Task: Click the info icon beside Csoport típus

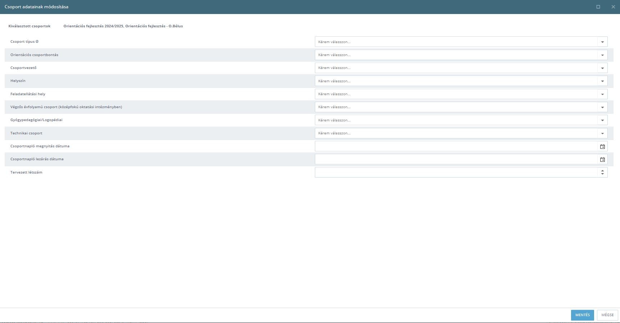Action: pyautogui.click(x=37, y=41)
